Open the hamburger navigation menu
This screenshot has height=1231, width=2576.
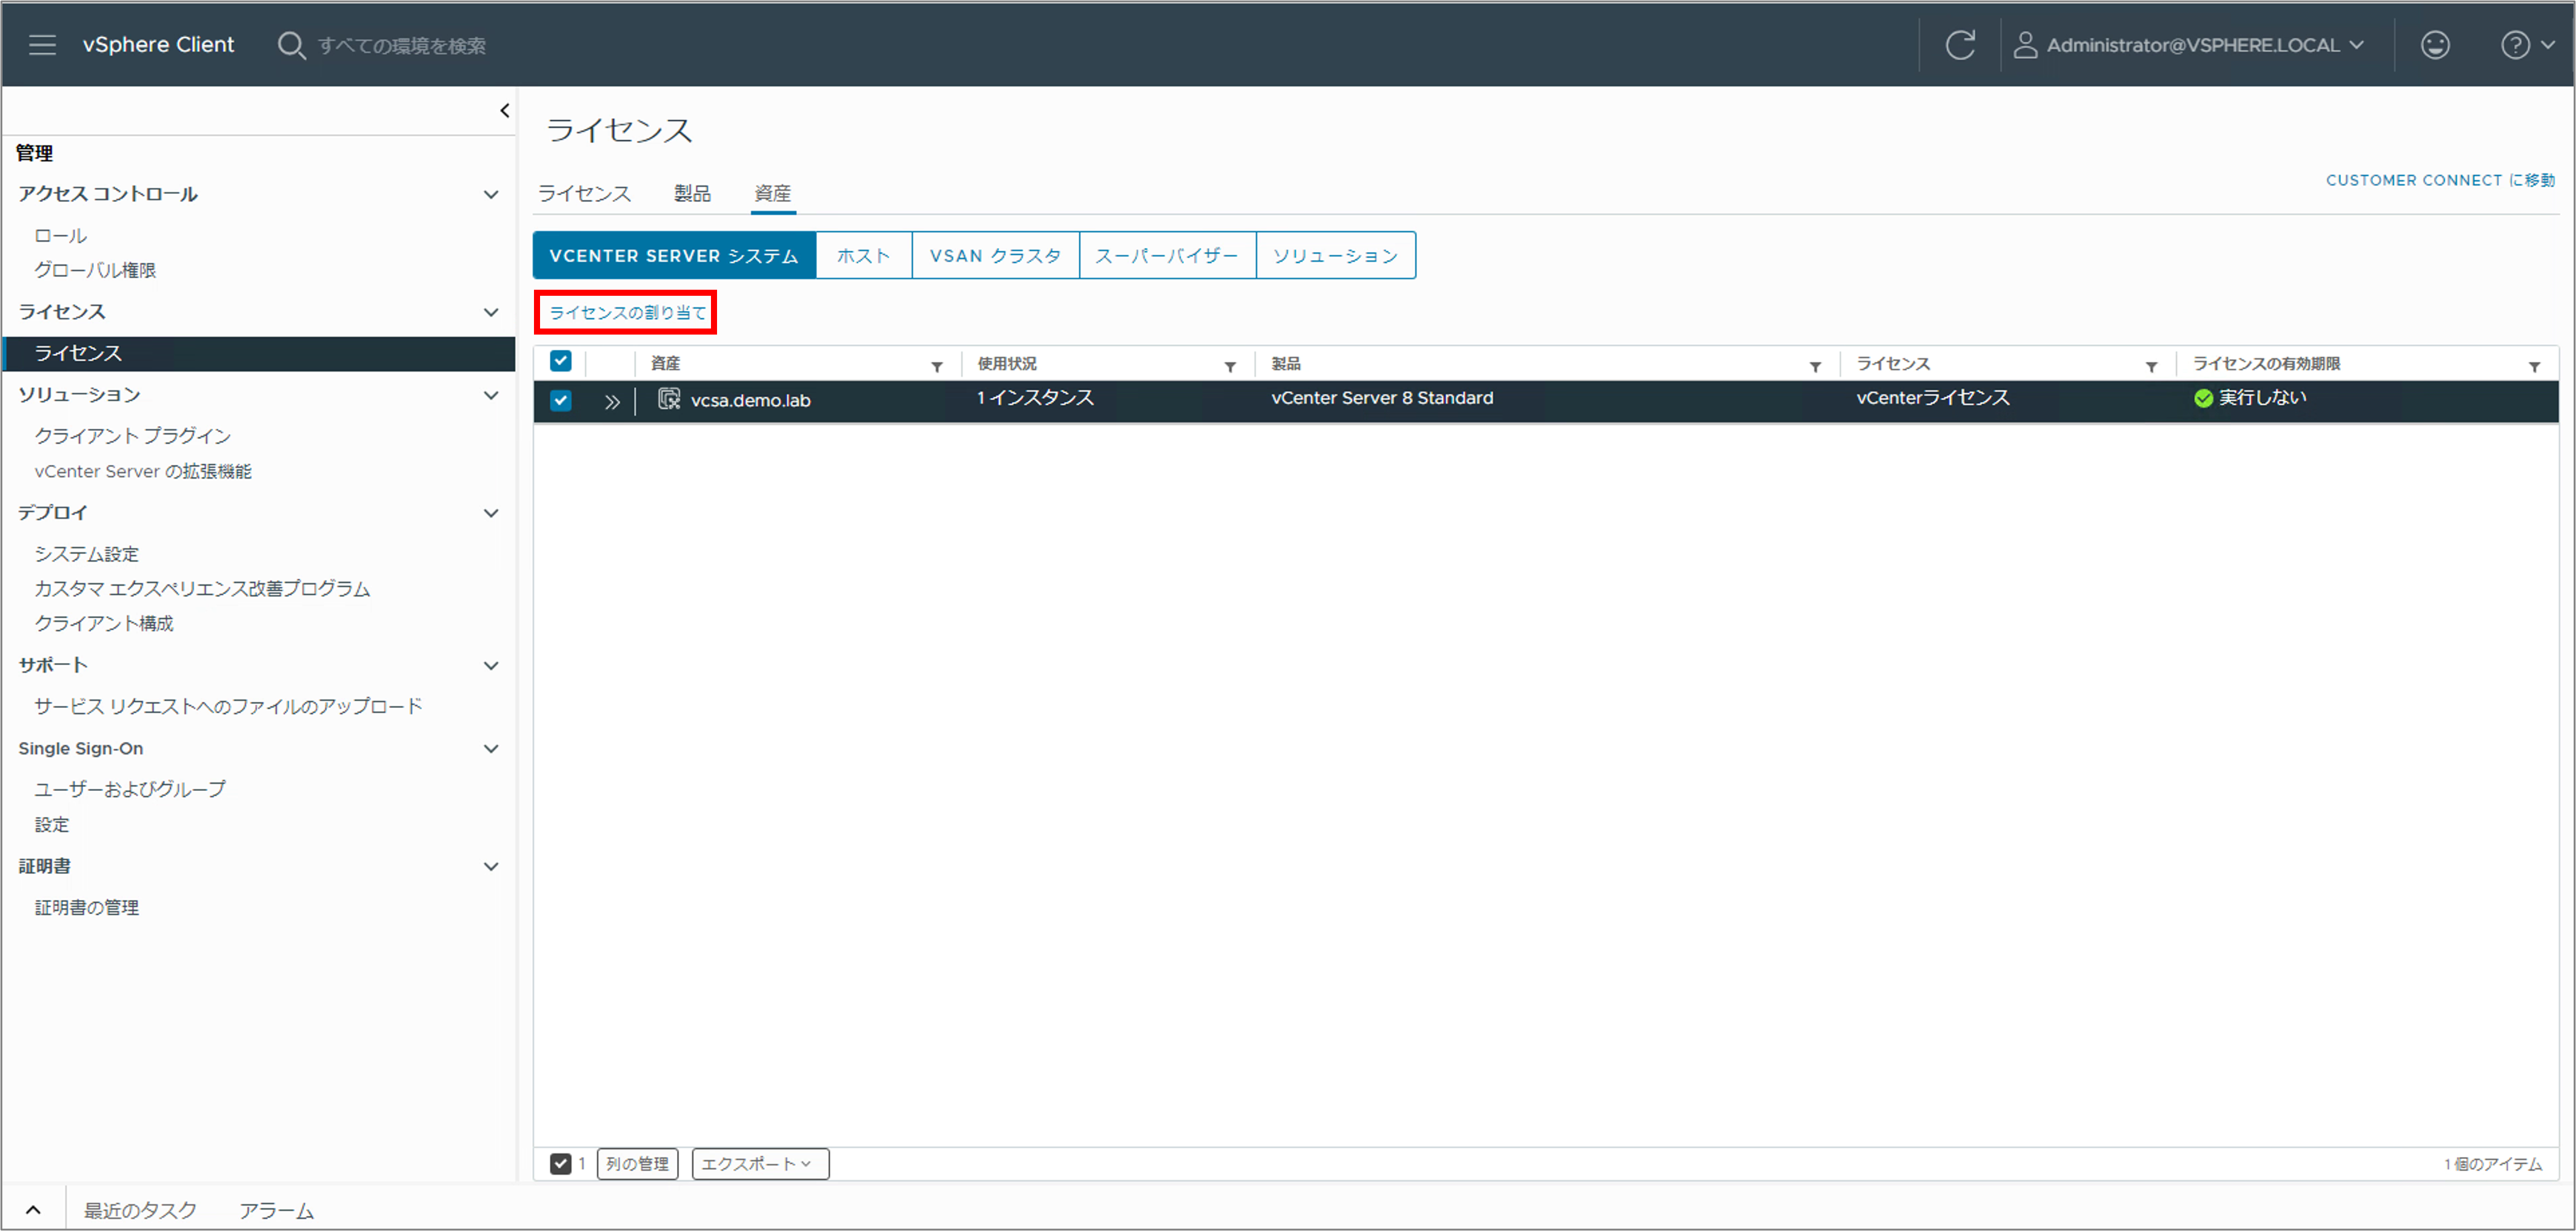point(42,45)
